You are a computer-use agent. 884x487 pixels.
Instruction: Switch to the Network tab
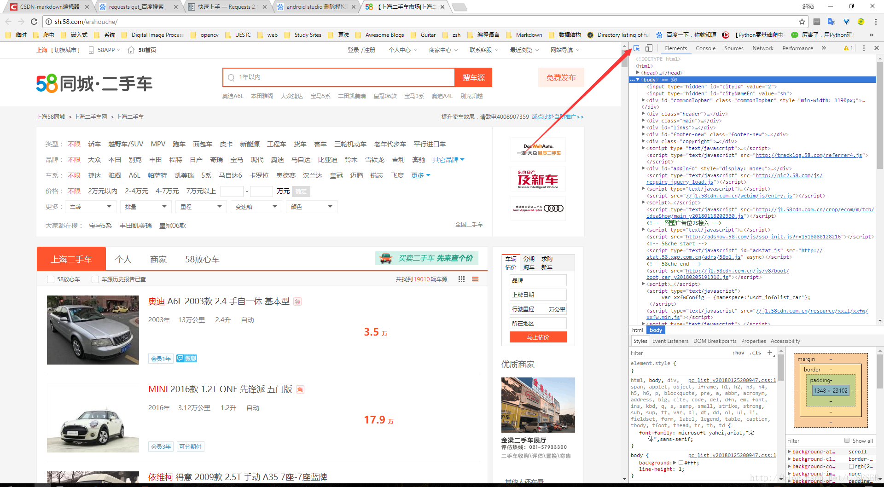point(762,48)
